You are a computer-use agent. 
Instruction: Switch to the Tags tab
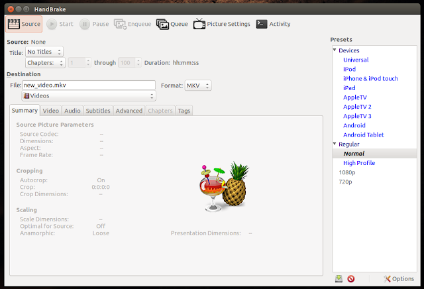[x=184, y=111]
